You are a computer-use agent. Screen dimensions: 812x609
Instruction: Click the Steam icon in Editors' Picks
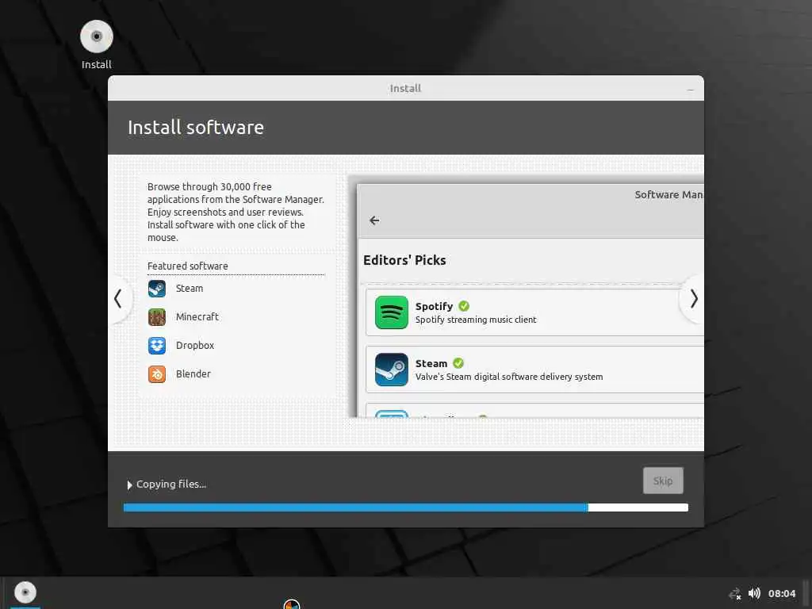(392, 370)
